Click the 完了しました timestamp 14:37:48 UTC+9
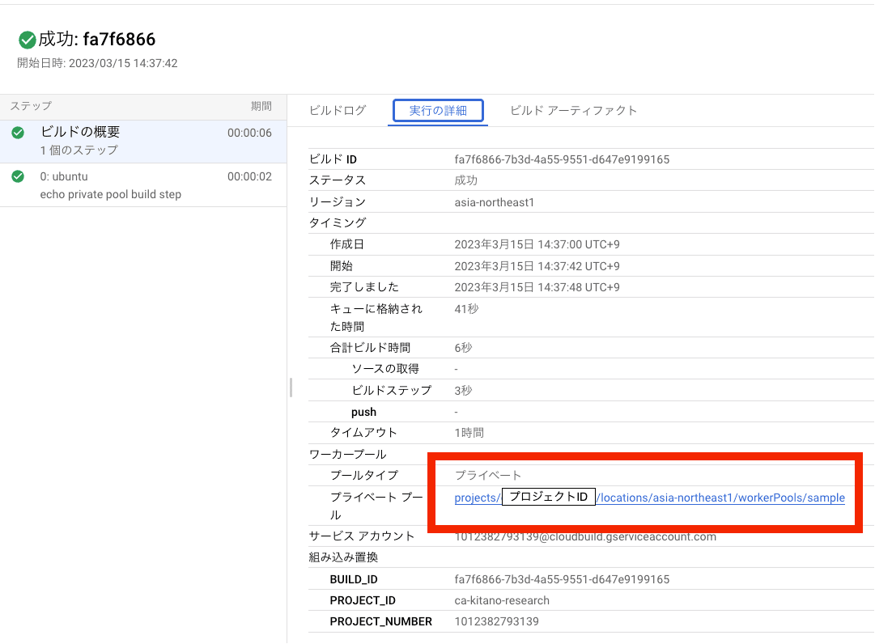The width and height of the screenshot is (875, 644). pyautogui.click(x=537, y=287)
